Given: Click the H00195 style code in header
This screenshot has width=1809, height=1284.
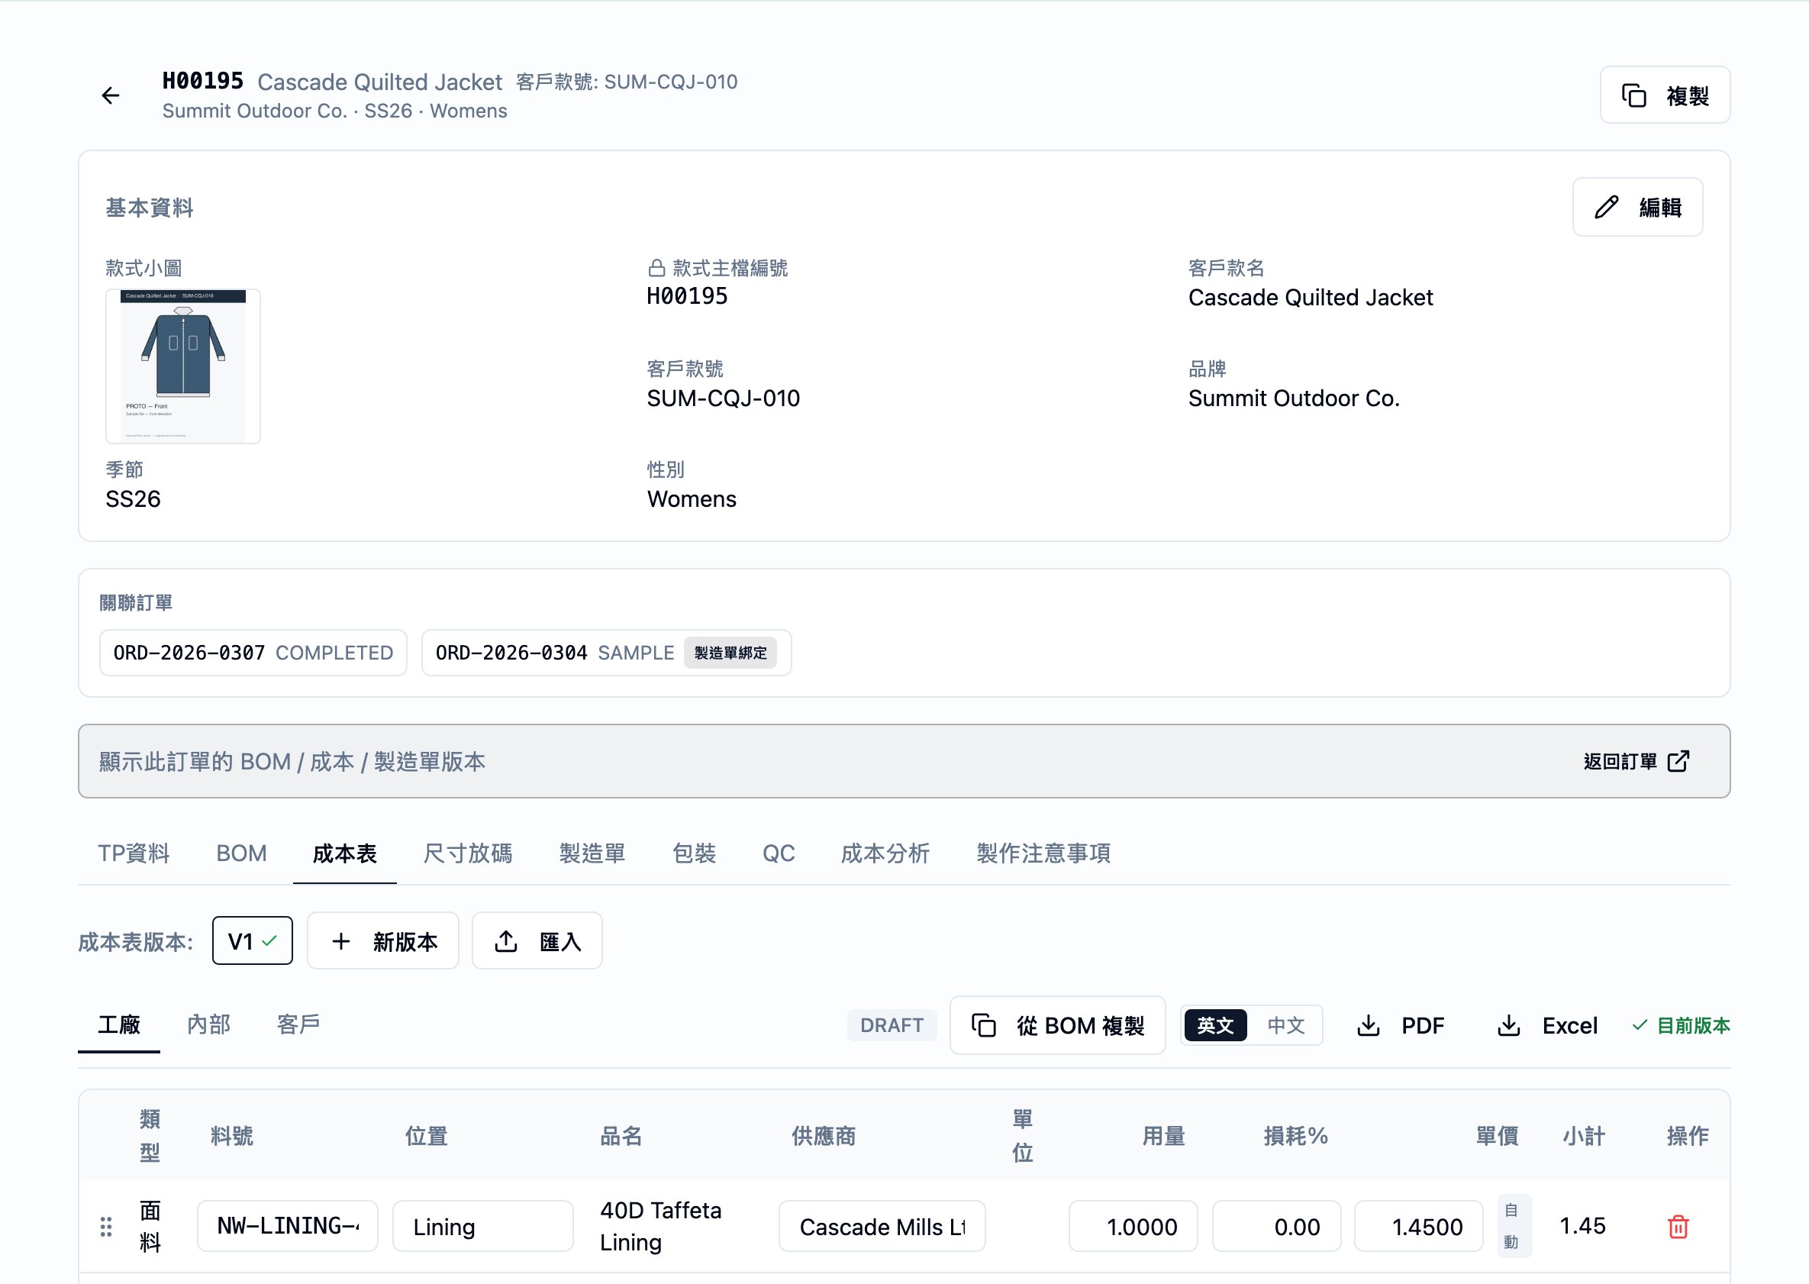Looking at the screenshot, I should [x=203, y=81].
